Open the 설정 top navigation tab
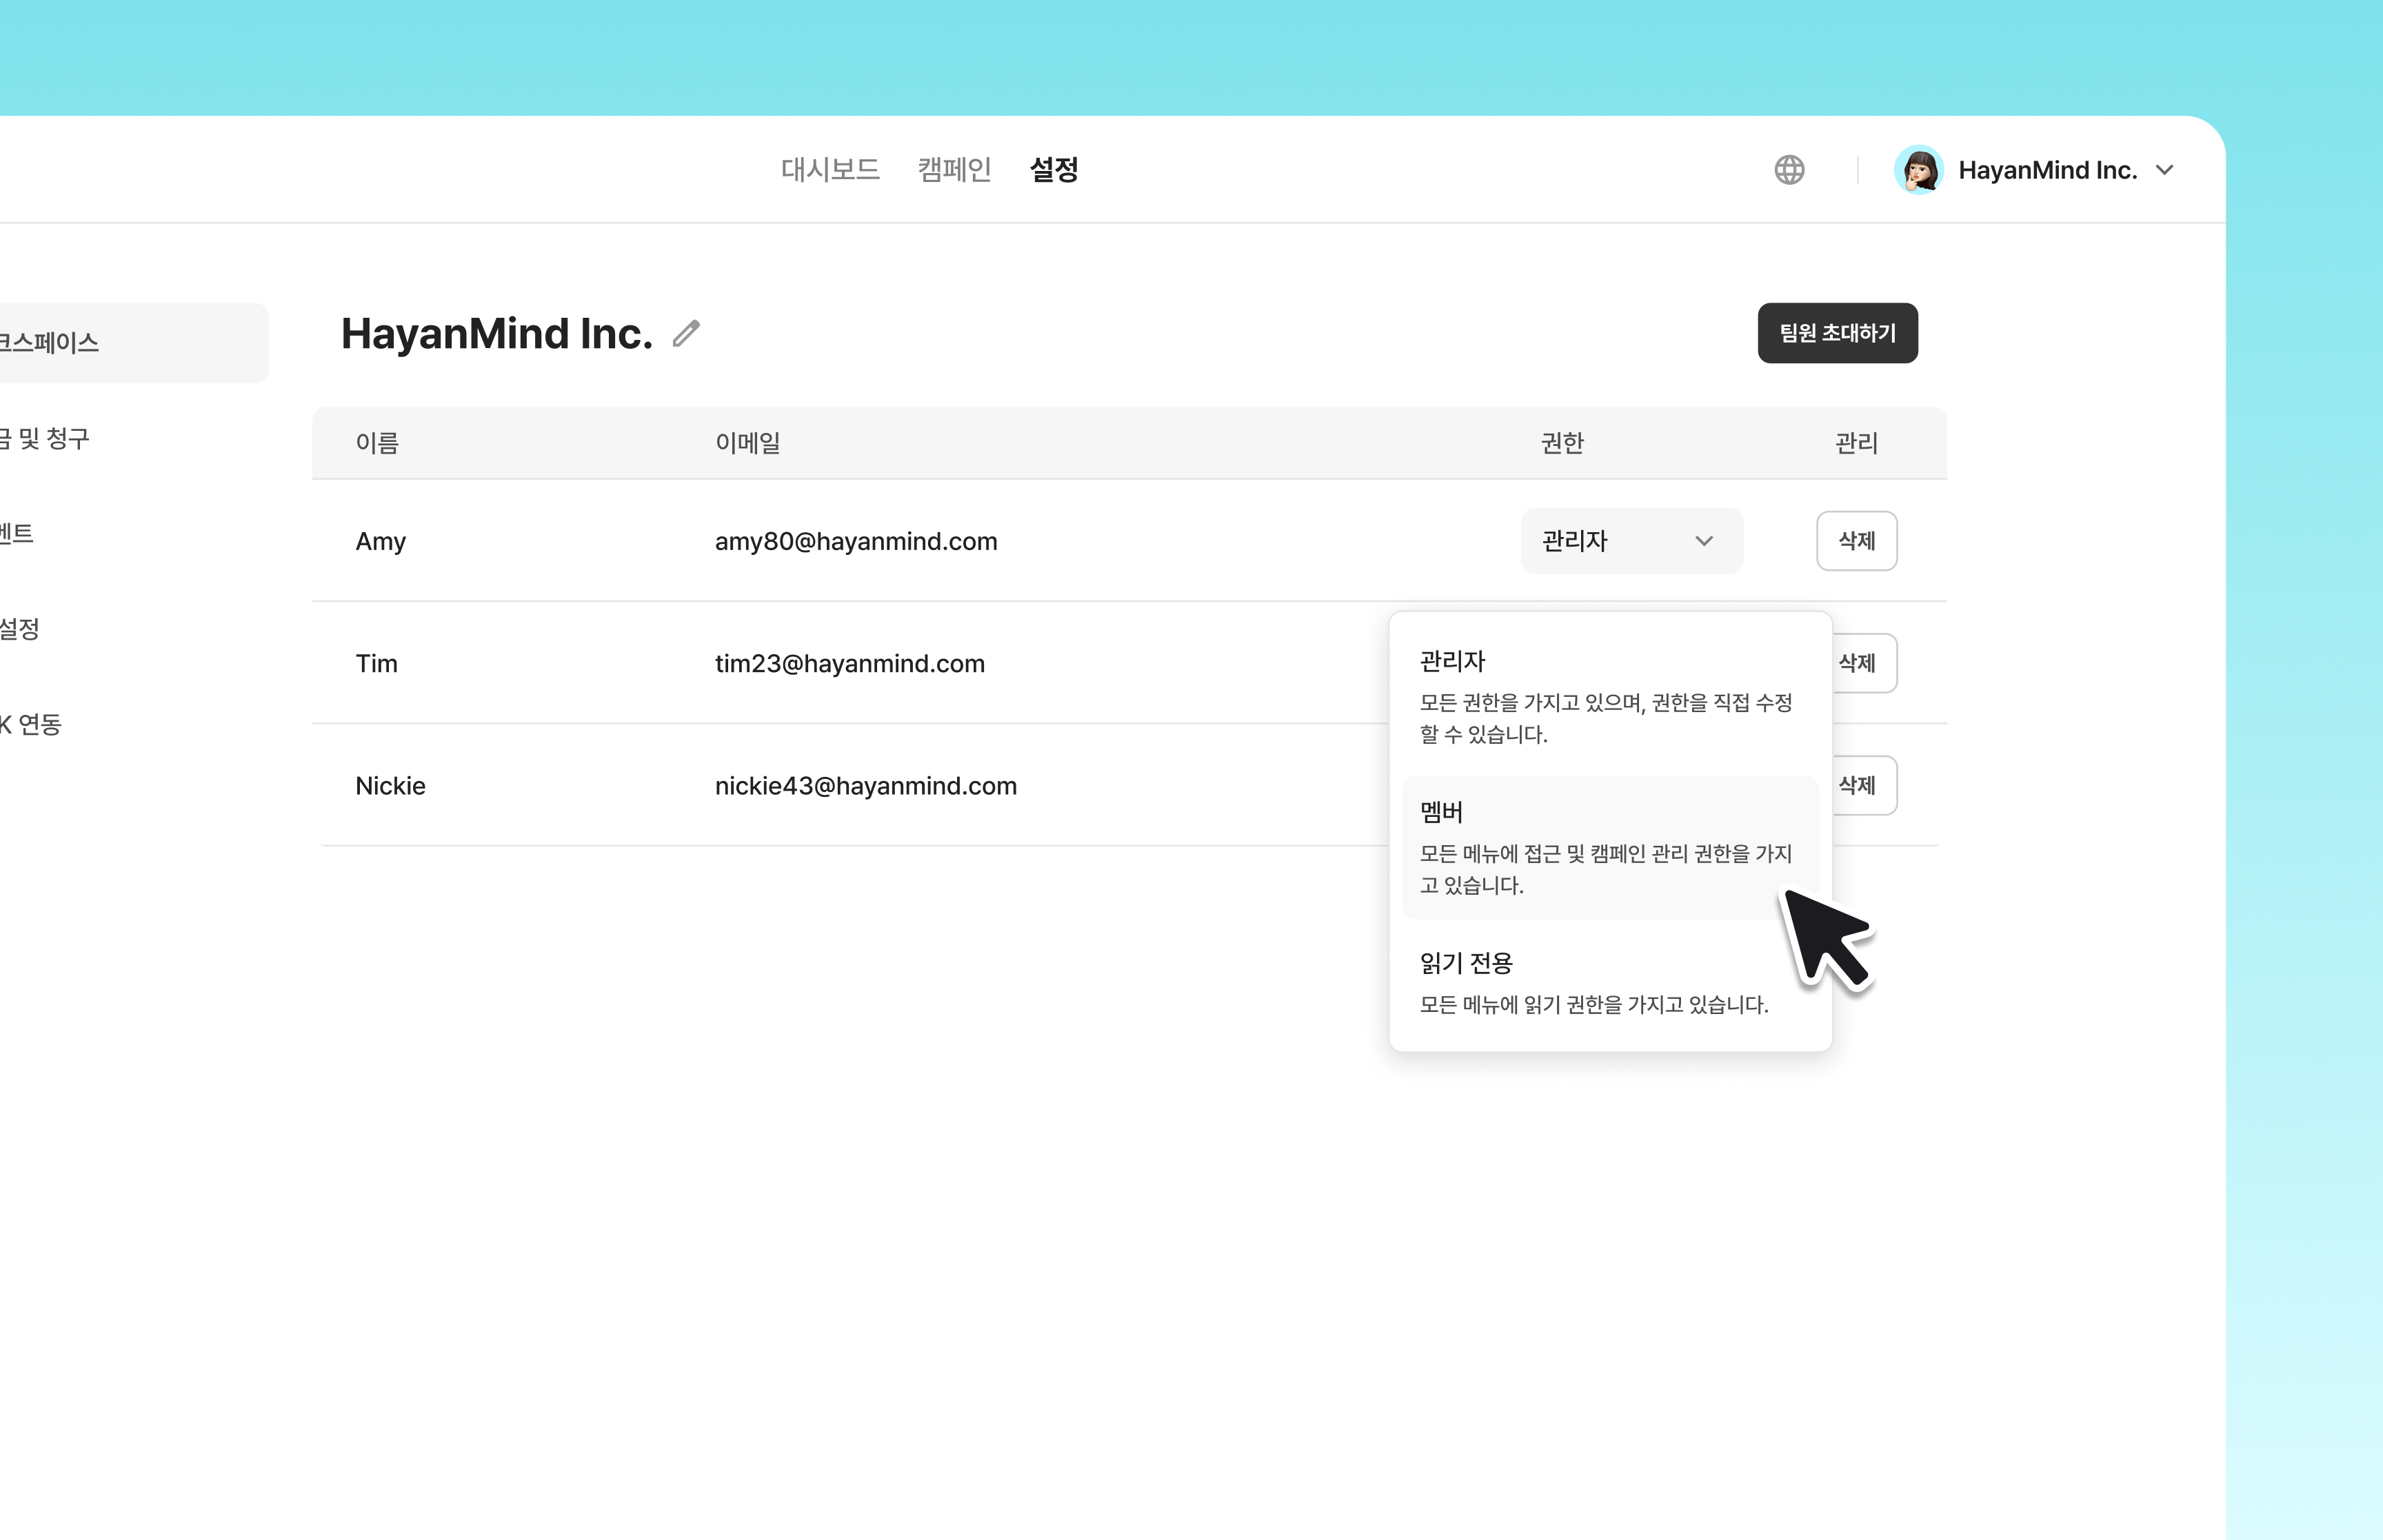 [1054, 170]
